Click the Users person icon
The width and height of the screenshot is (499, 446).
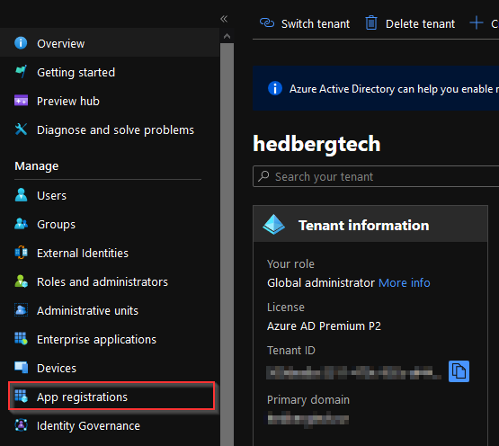pyautogui.click(x=21, y=195)
